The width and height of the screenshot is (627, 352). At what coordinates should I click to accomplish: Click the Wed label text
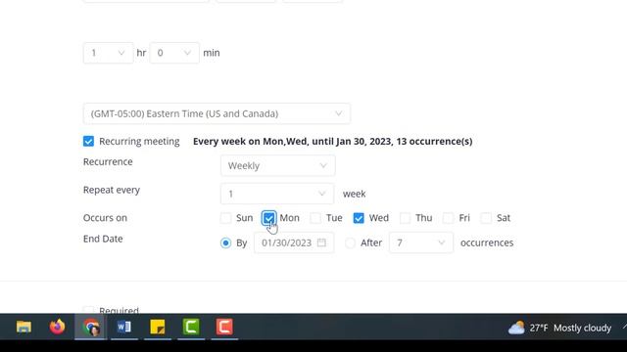coord(379,218)
